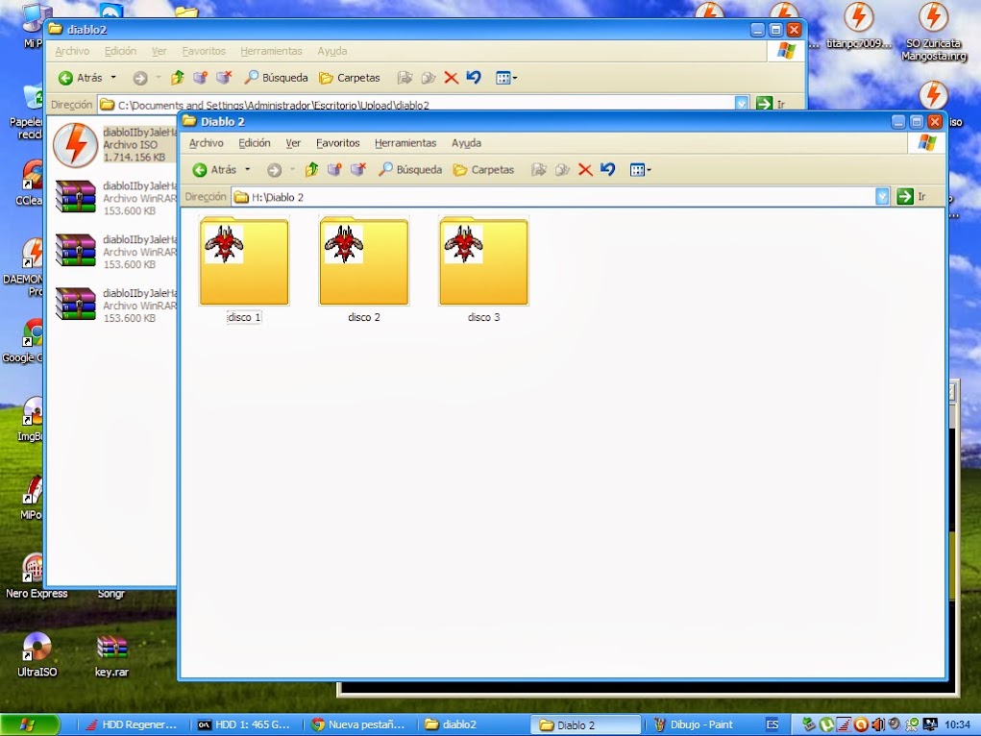Click the Ir go button in Diablo 2 window
Viewport: 981px width, 736px height.
point(911,197)
